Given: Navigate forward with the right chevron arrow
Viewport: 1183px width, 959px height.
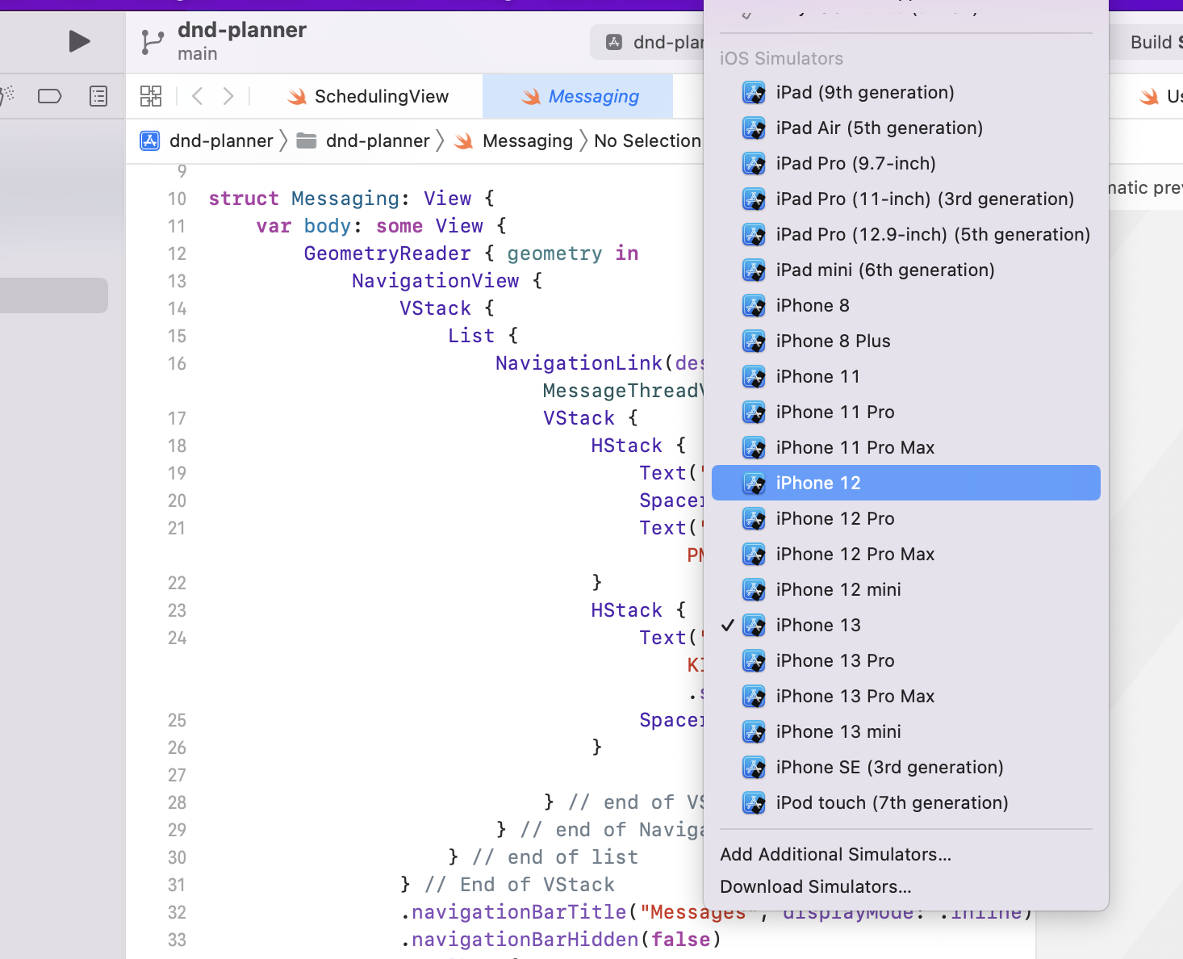Looking at the screenshot, I should tap(228, 95).
